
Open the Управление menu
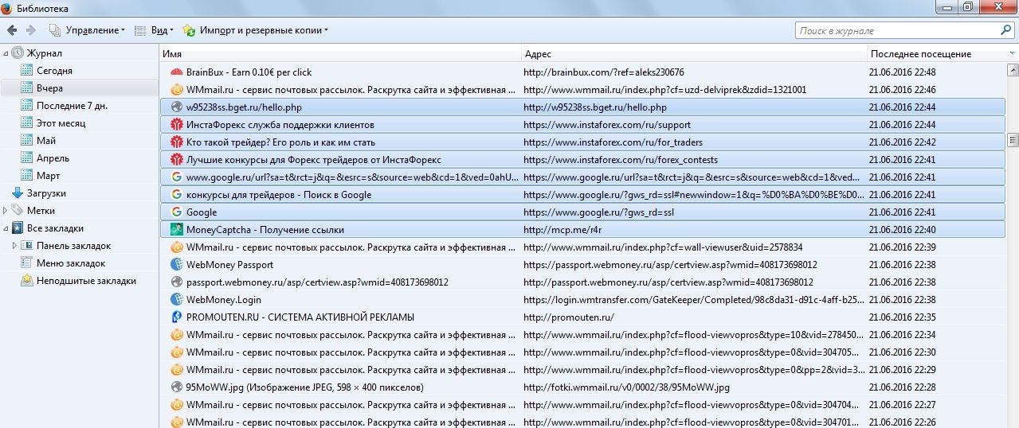[x=87, y=30]
